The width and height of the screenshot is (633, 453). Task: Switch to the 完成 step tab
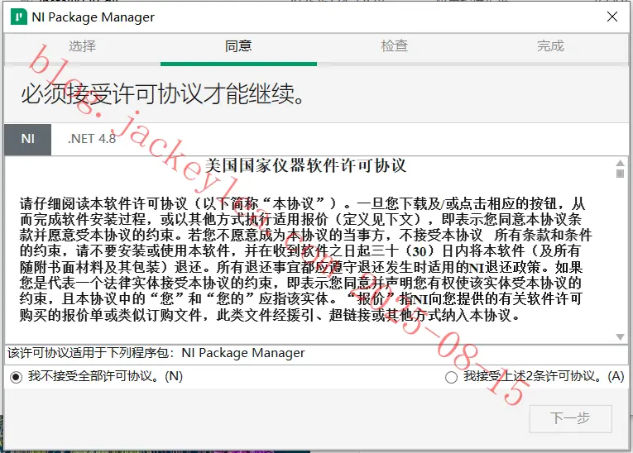550,46
